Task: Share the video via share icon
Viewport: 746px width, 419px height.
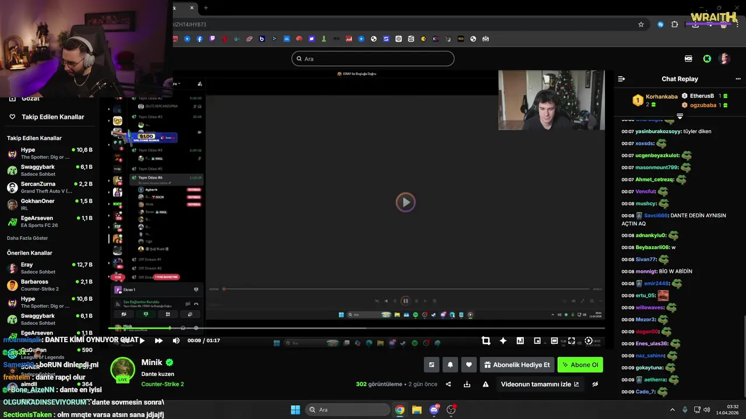Action: click(448, 384)
